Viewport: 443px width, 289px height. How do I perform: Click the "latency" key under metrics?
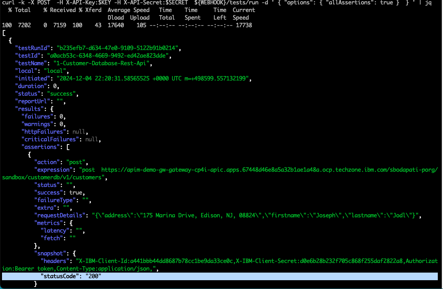coord(54,231)
